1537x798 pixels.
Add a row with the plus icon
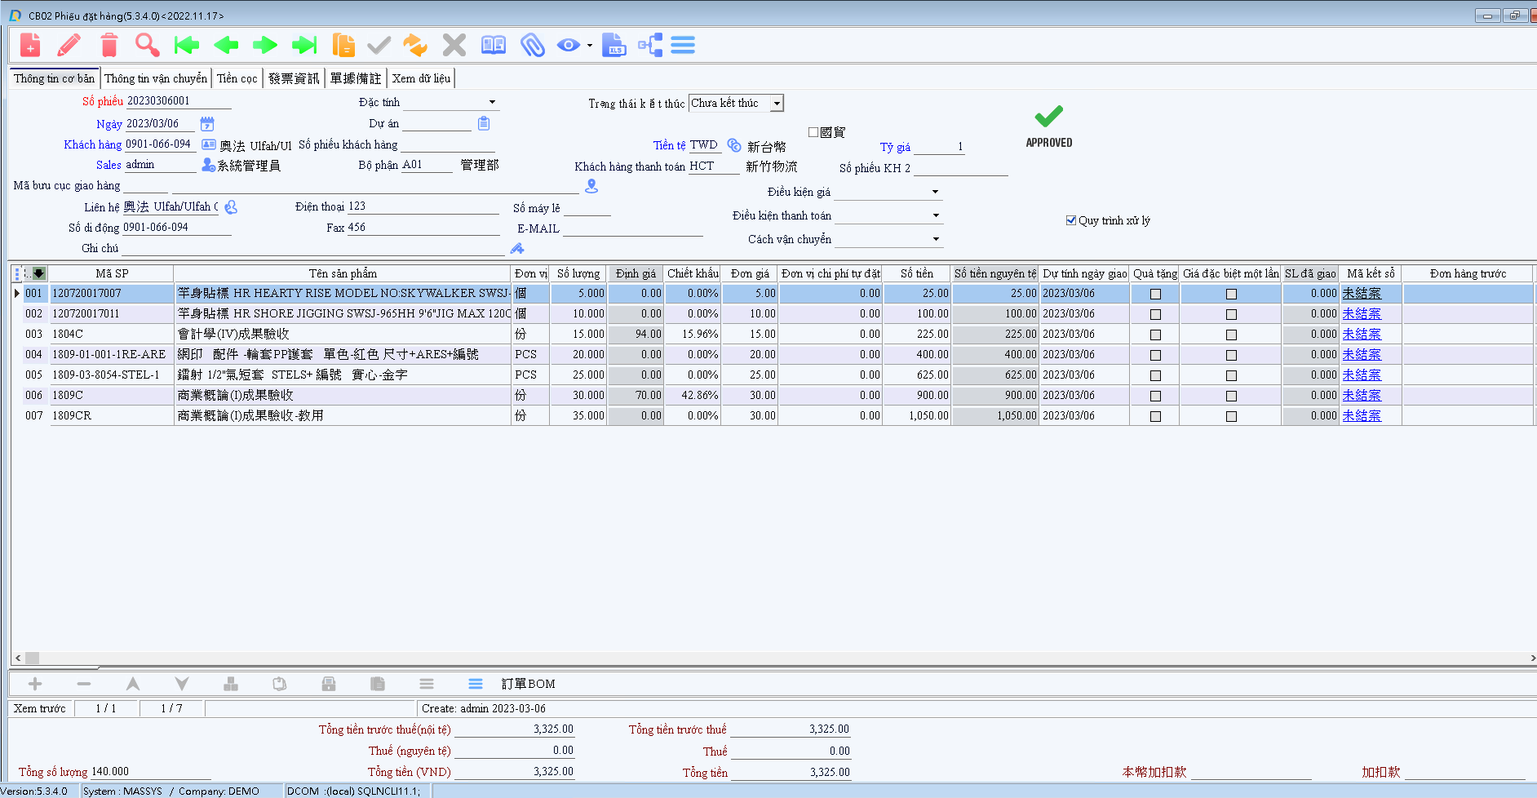[35, 684]
